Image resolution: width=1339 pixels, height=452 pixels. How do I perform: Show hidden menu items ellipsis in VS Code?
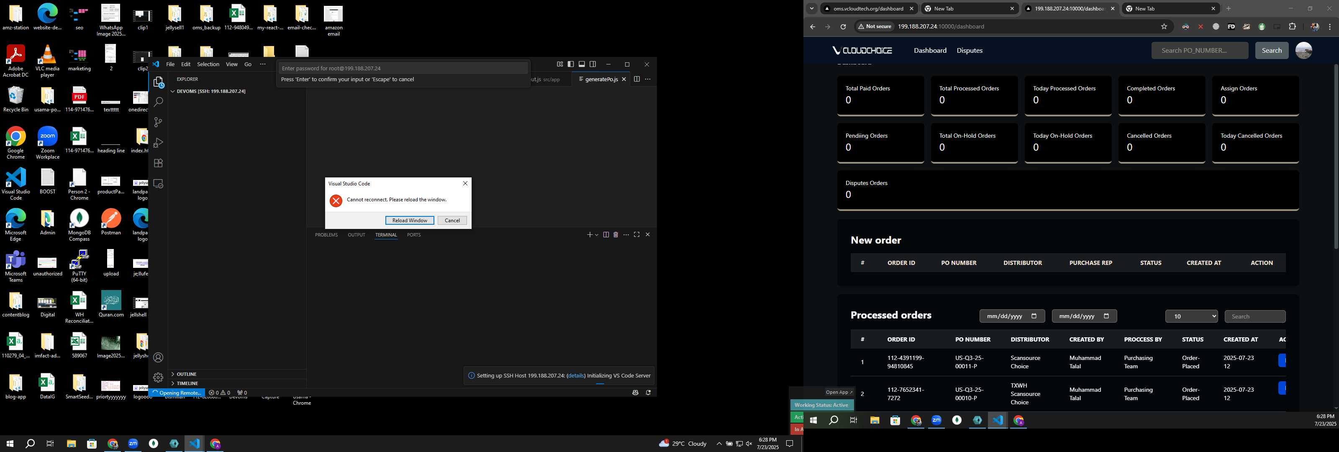pyautogui.click(x=262, y=64)
